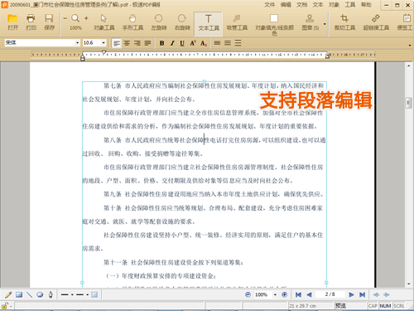
Task: Justify the paragraph text
Action: (x=147, y=43)
